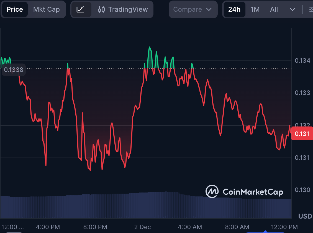Click the 0.1338 dotted price level label

[x=13, y=70]
